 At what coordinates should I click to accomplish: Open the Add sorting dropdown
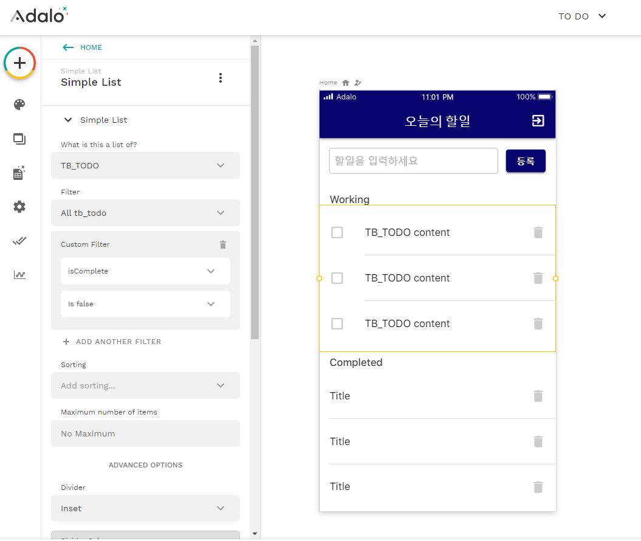tap(145, 385)
